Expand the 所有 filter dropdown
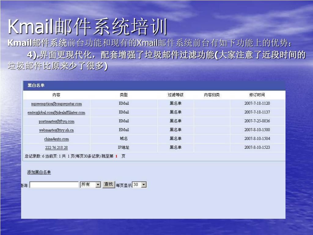The width and height of the screenshot is (313, 235). tap(90, 185)
